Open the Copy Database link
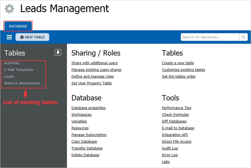This screenshot has height=168, width=251. point(84,142)
